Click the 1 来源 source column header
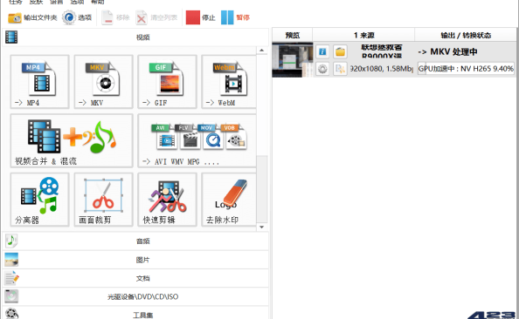The width and height of the screenshot is (519, 319). point(363,35)
